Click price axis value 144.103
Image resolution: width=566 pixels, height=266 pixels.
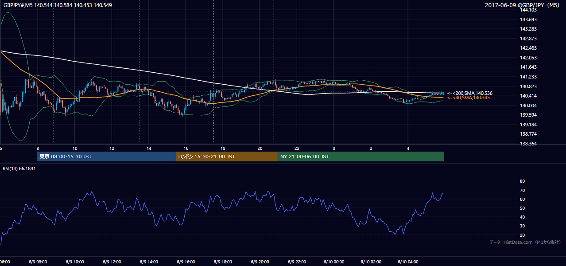(x=529, y=10)
